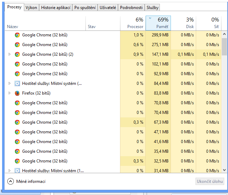The width and height of the screenshot is (228, 195).
Task: Click the scroll up arrow of the process list
Action: pos(224,35)
